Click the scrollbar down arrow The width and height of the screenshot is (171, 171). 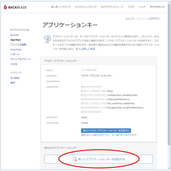pyautogui.click(x=169, y=168)
